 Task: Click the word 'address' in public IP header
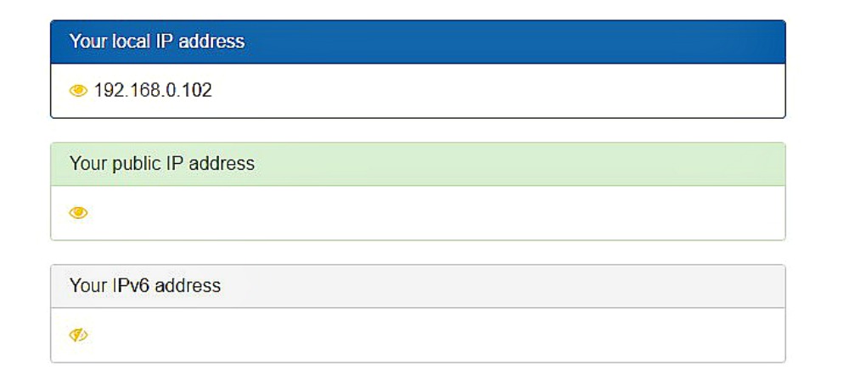pyautogui.click(x=221, y=163)
